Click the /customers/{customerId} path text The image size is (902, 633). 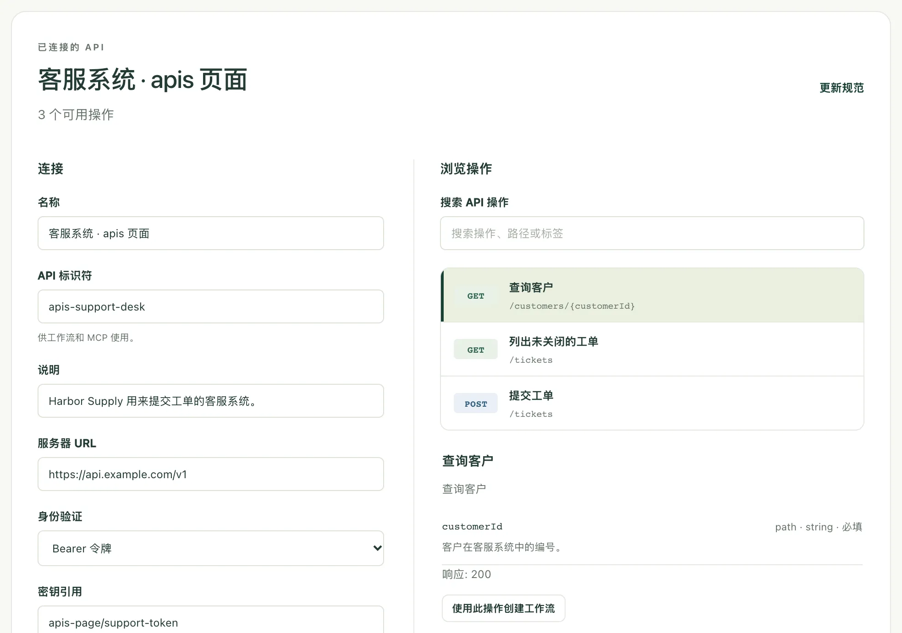pyautogui.click(x=572, y=306)
